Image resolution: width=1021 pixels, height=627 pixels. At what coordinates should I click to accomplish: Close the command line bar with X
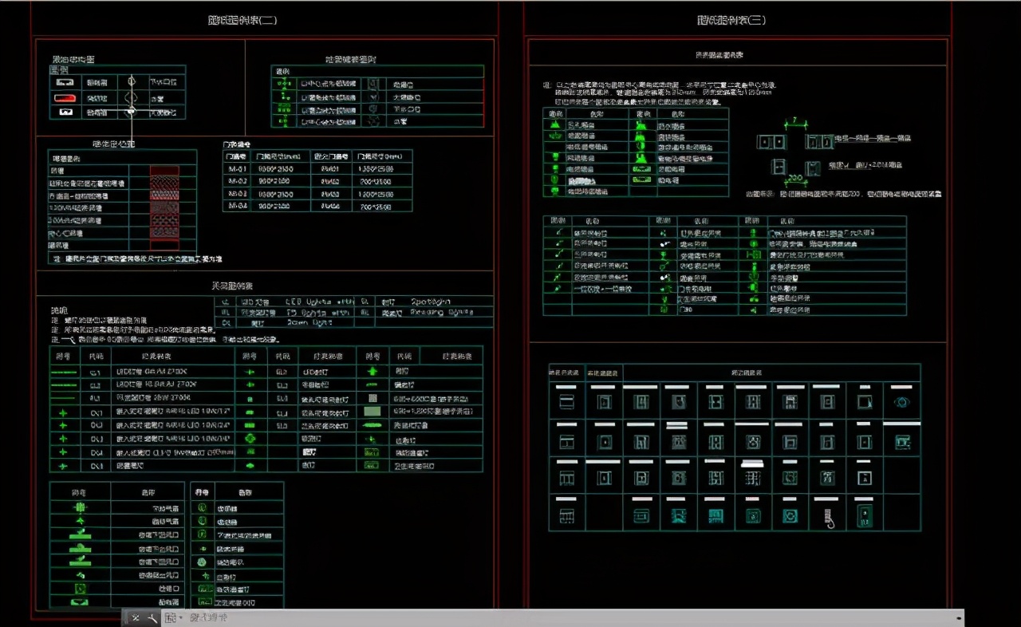pyautogui.click(x=136, y=618)
